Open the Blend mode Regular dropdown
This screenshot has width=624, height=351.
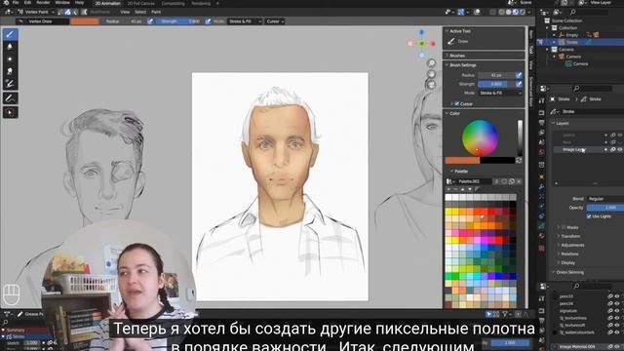(605, 199)
